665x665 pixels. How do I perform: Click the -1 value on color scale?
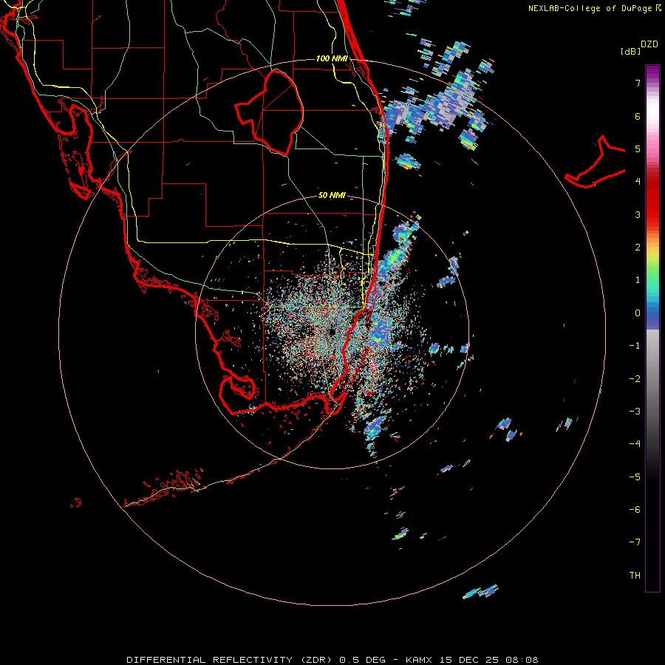tap(635, 346)
